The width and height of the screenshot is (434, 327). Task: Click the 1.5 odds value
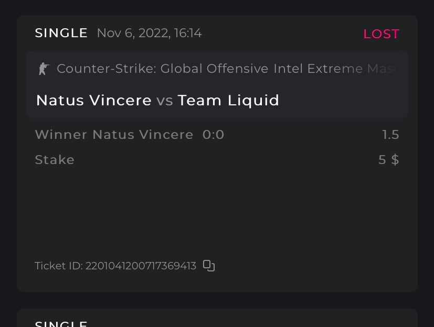(390, 135)
